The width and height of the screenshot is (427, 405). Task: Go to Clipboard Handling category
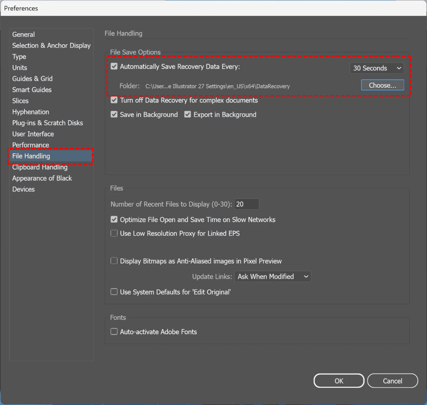[x=40, y=167]
